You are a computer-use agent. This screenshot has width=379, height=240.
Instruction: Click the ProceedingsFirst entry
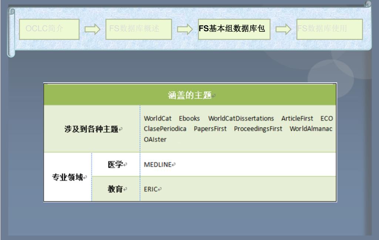click(x=258, y=129)
